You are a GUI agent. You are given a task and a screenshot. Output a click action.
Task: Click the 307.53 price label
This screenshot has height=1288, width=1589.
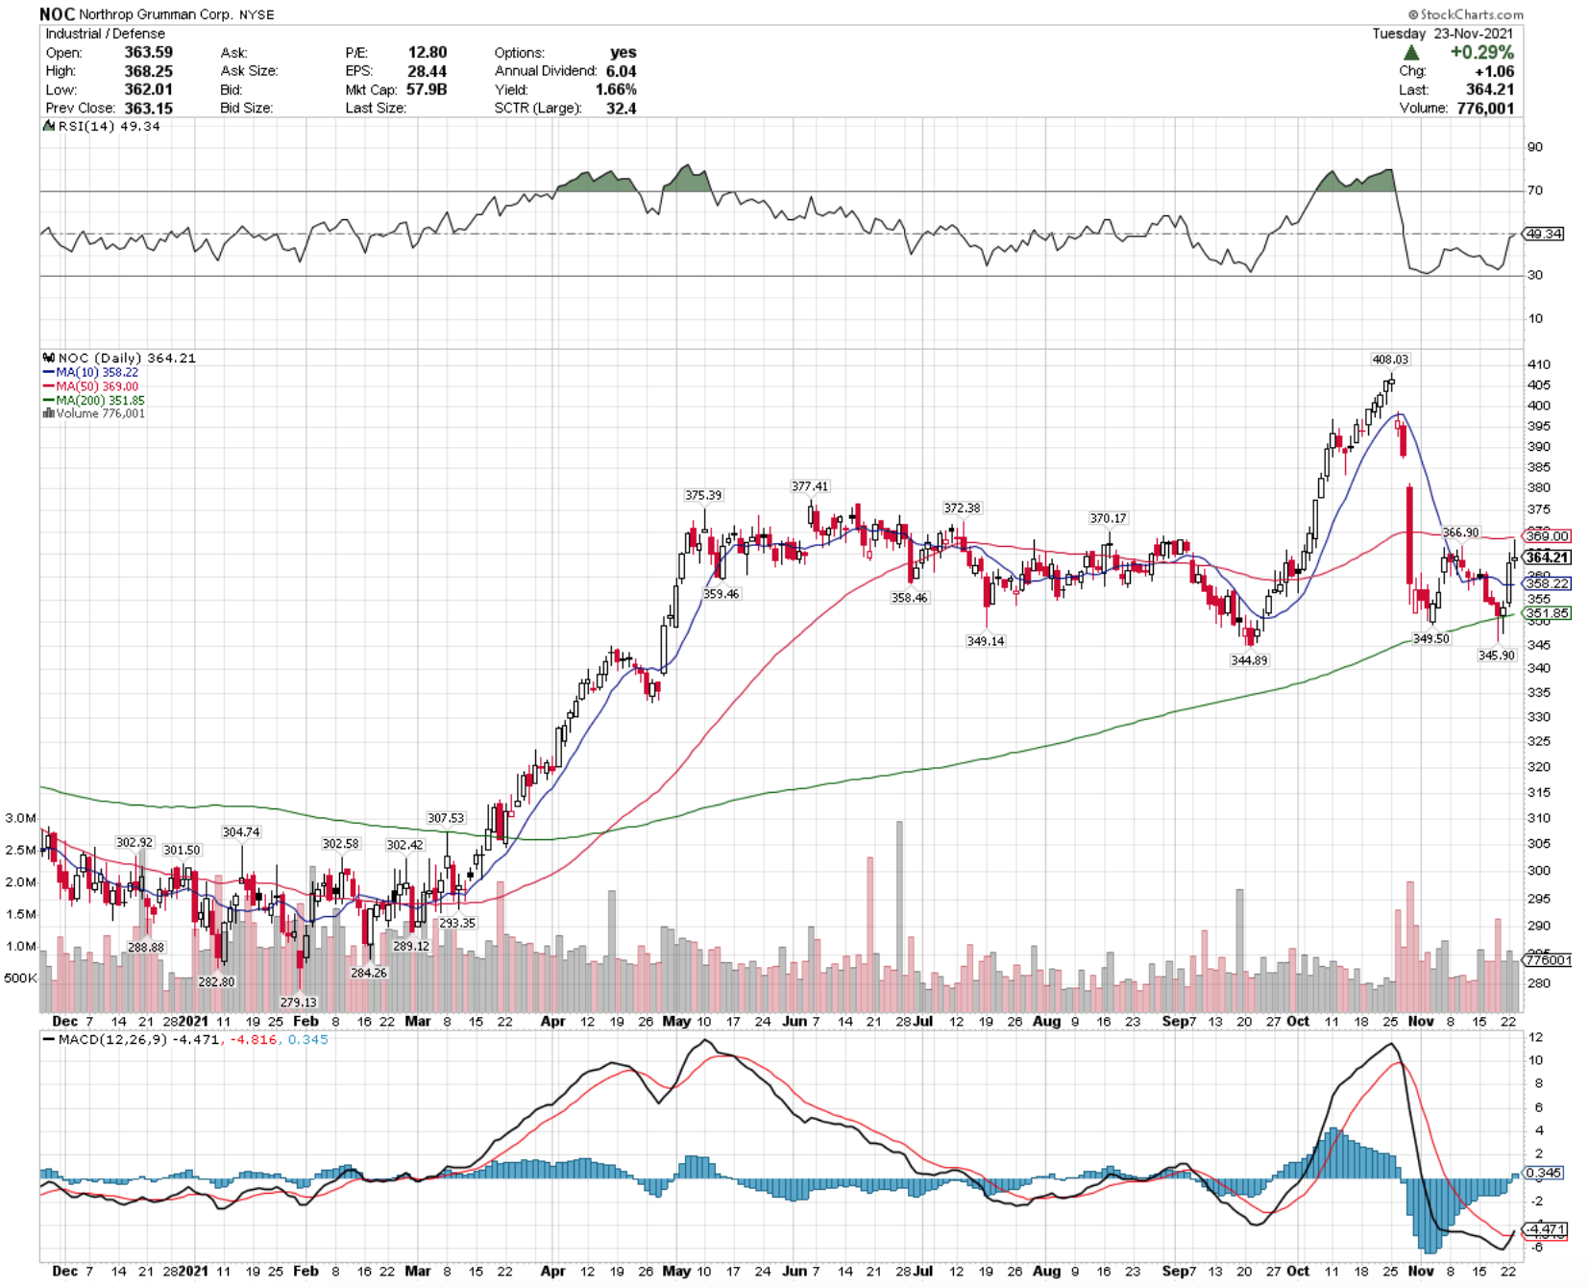446,818
